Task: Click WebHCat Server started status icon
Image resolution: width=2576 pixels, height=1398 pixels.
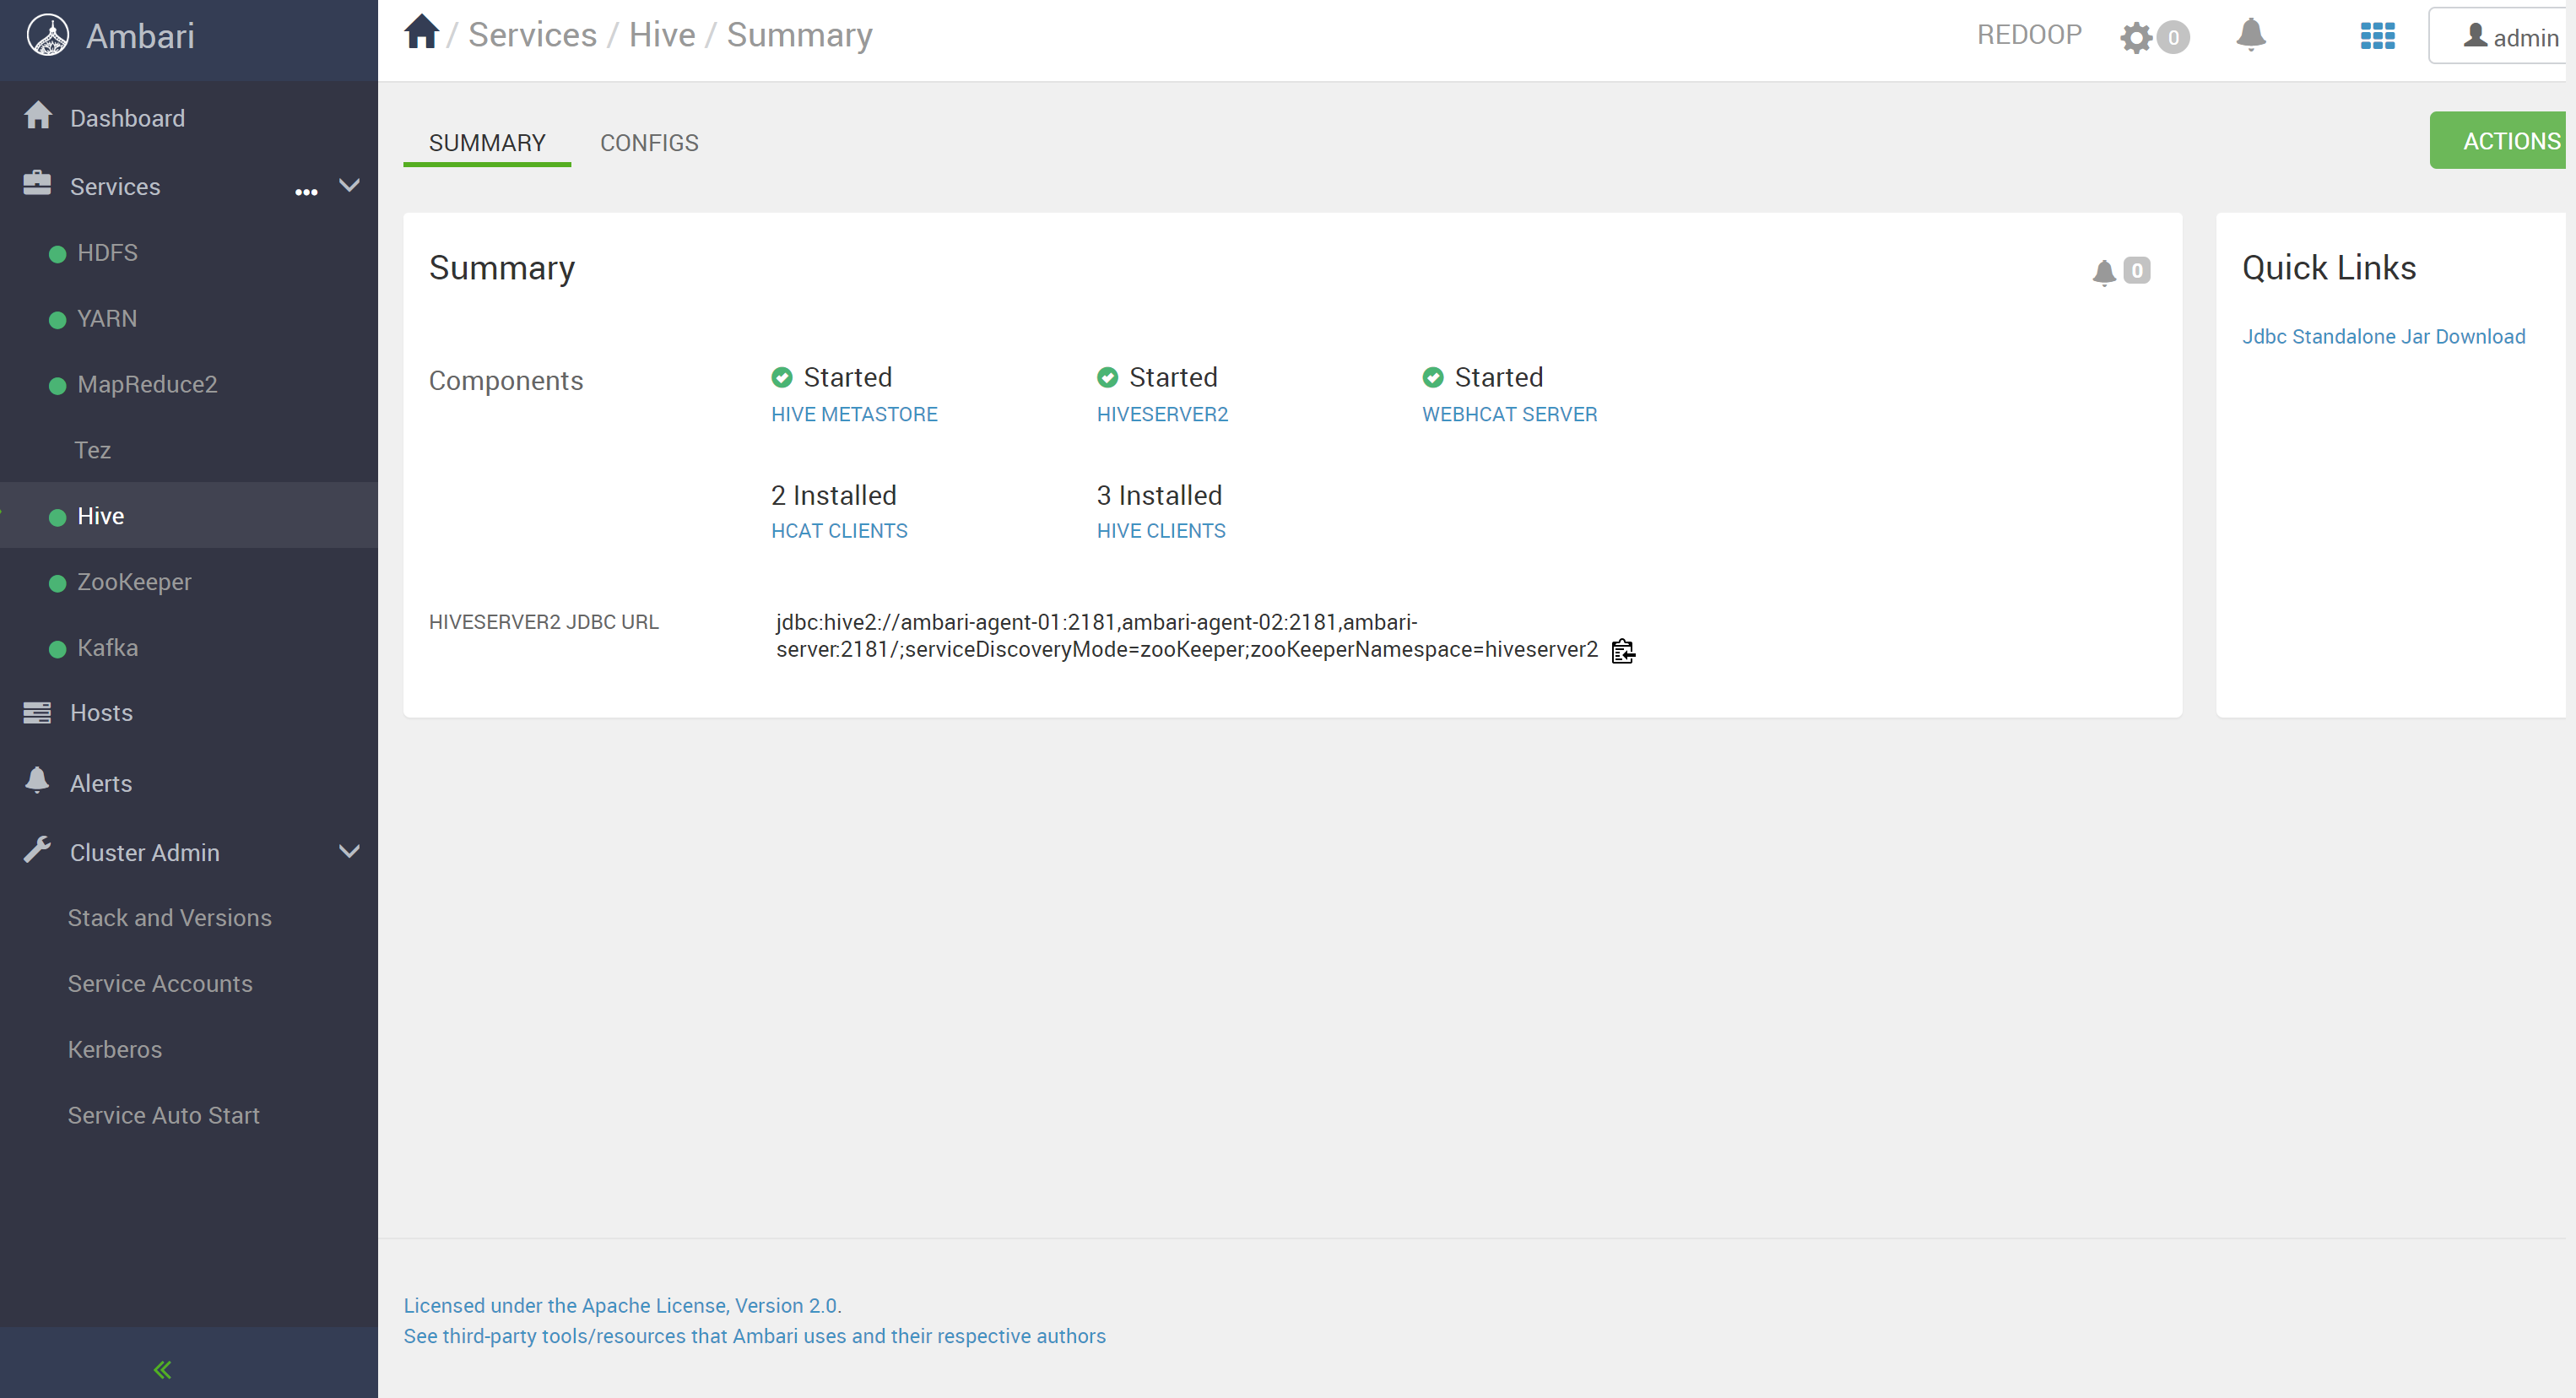Action: click(1433, 377)
